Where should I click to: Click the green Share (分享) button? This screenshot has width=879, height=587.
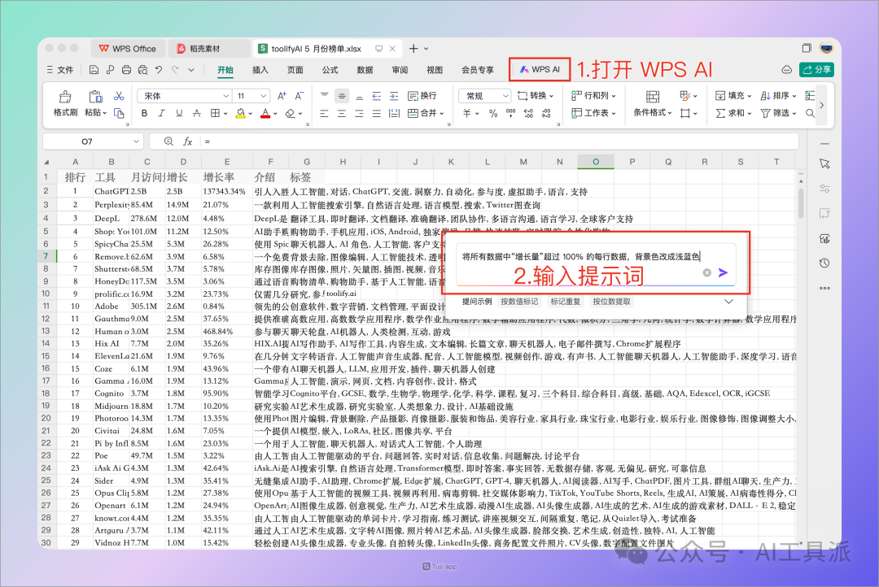pyautogui.click(x=817, y=69)
